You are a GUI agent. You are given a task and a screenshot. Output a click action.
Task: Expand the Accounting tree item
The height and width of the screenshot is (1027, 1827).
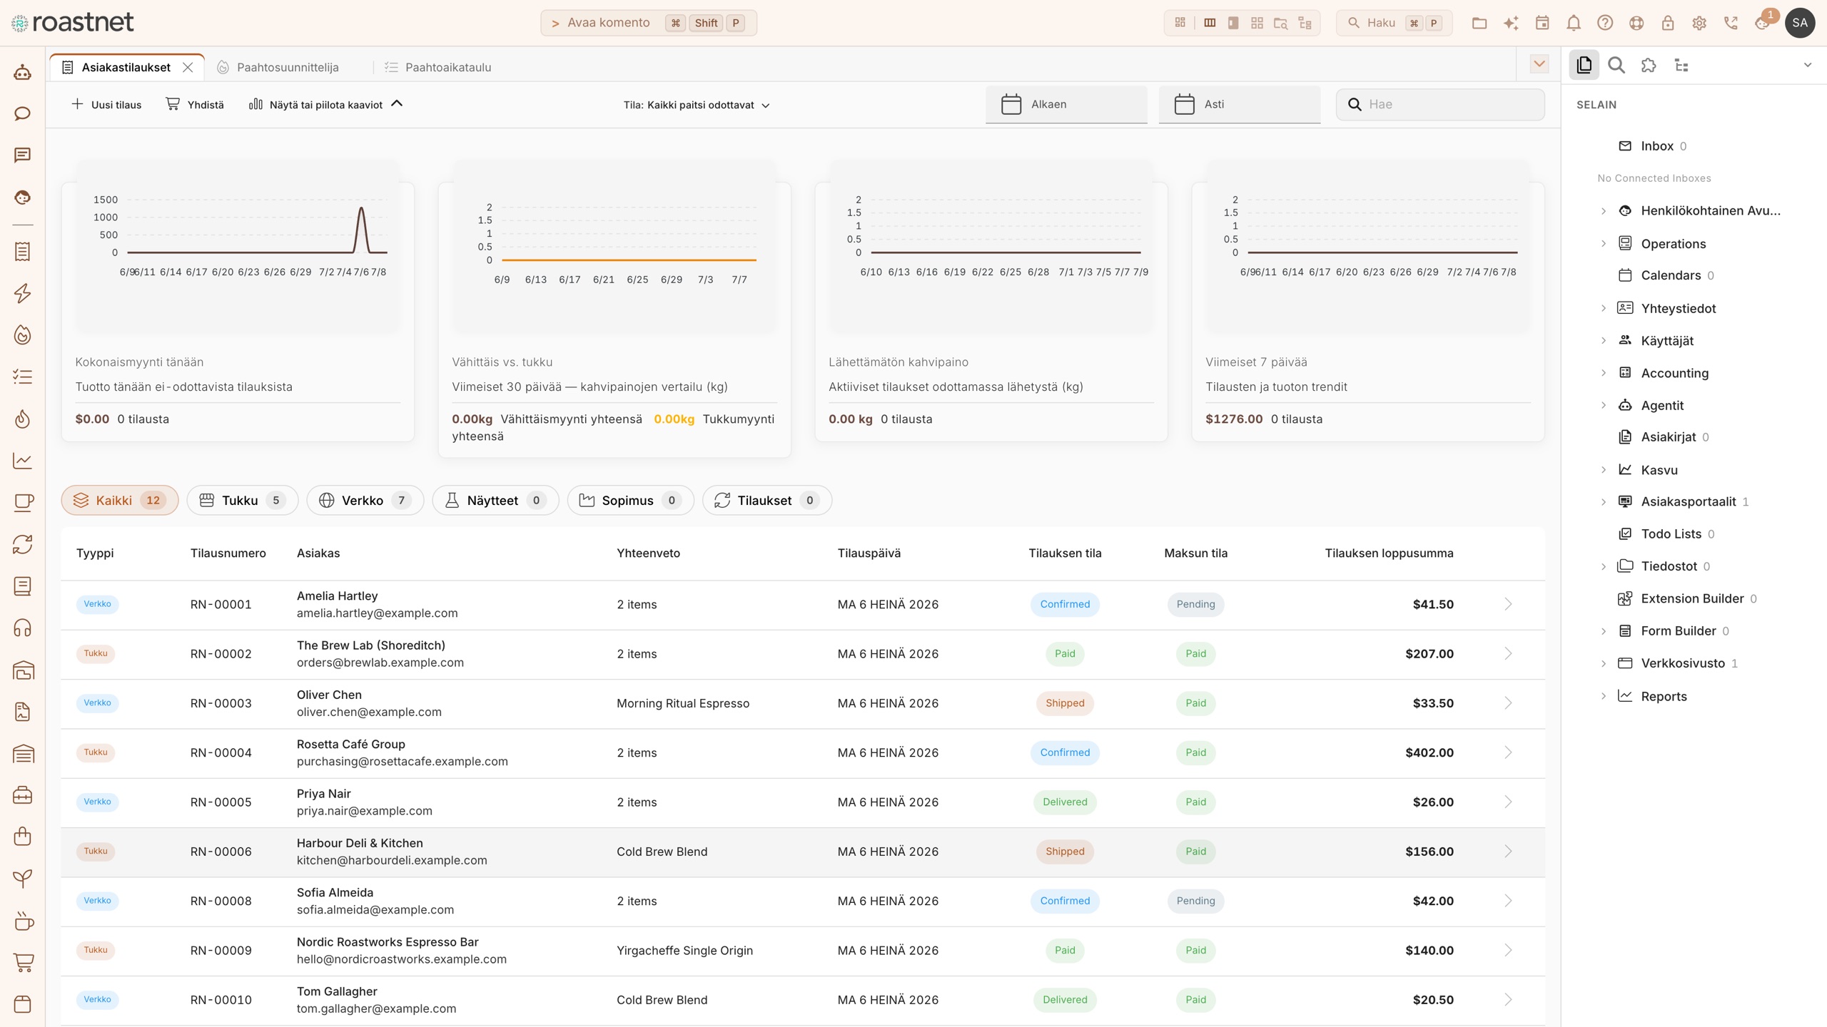[x=1604, y=373]
